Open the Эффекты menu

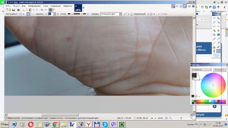pos(68,6)
